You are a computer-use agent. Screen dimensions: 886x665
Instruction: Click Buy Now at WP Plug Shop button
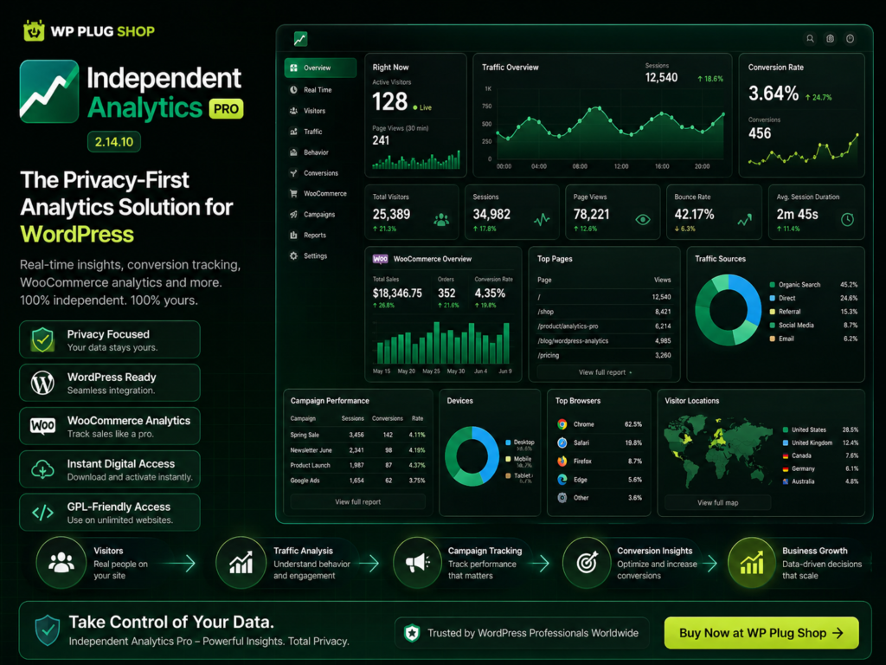pos(761,633)
